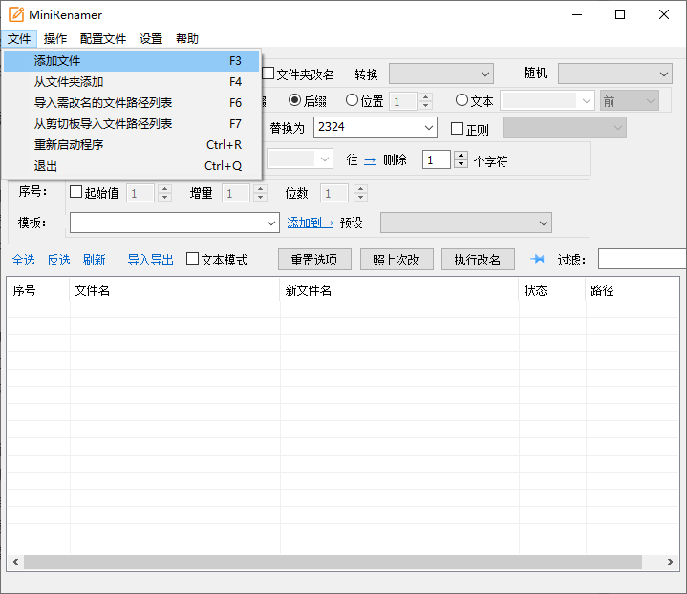This screenshot has width=687, height=594.
Task: Choose 退出 from the file menu
Action: coord(131,166)
